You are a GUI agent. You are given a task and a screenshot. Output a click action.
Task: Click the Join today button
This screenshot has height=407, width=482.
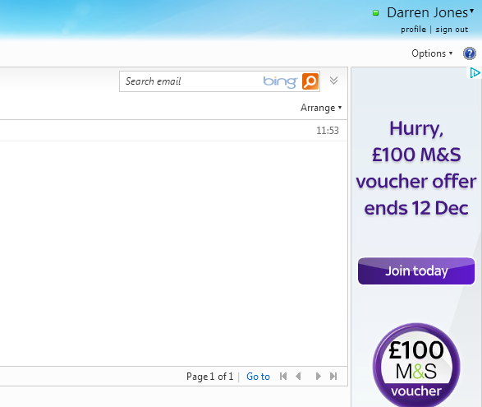coord(416,271)
